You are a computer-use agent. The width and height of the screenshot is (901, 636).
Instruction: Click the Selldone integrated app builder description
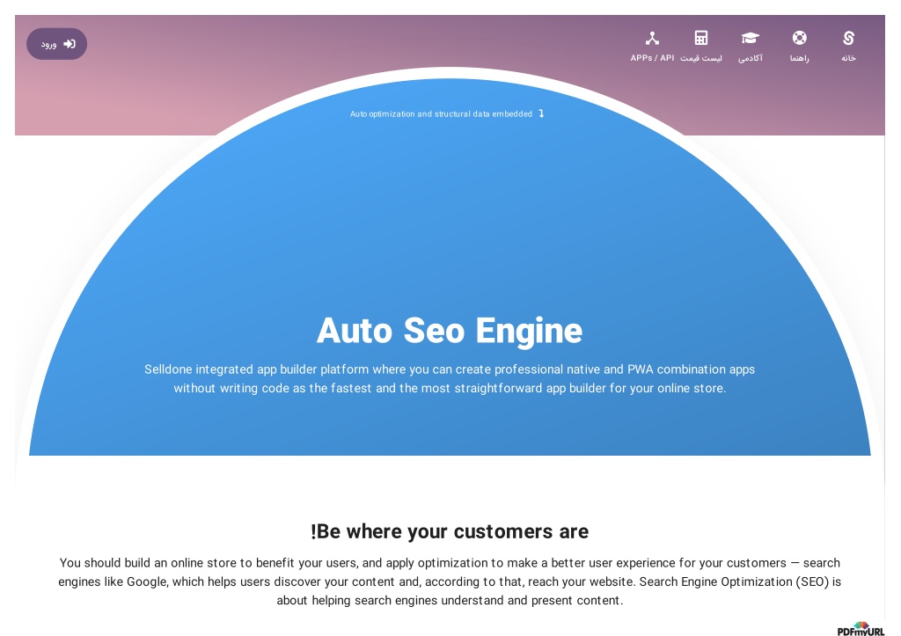click(x=450, y=378)
